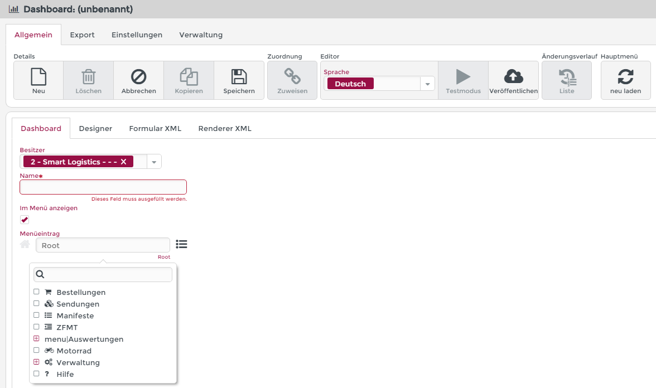Image resolution: width=656 pixels, height=388 pixels.
Task: Click the menu search box
Action: [x=107, y=274]
